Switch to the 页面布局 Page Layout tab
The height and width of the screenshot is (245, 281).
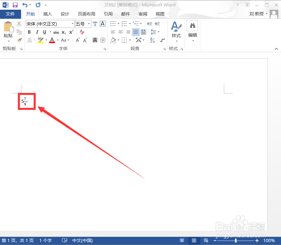click(x=86, y=14)
